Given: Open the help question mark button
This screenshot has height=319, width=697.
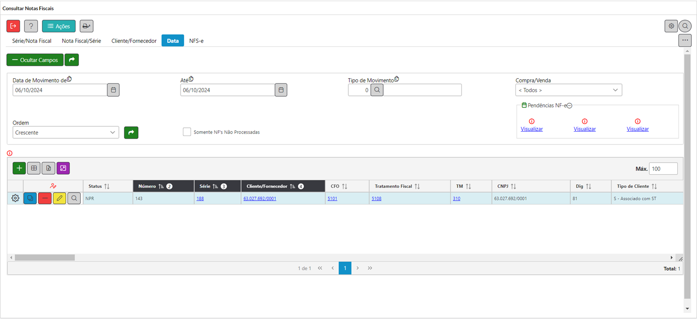Looking at the screenshot, I should 31,26.
